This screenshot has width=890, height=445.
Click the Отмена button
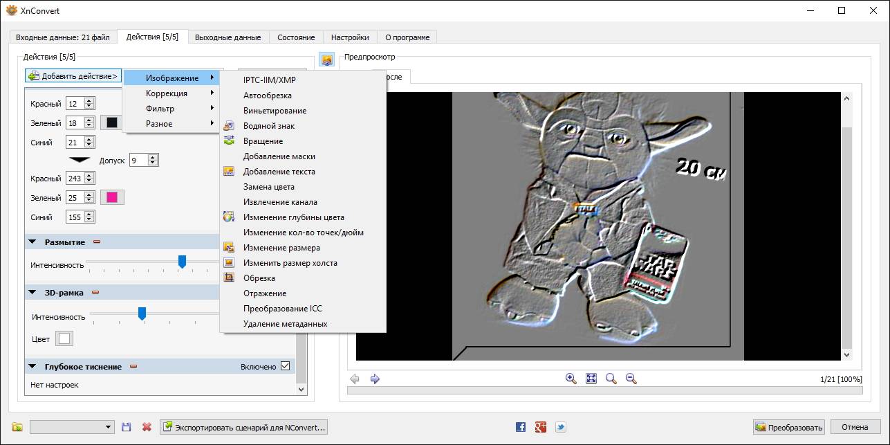pos(855,427)
